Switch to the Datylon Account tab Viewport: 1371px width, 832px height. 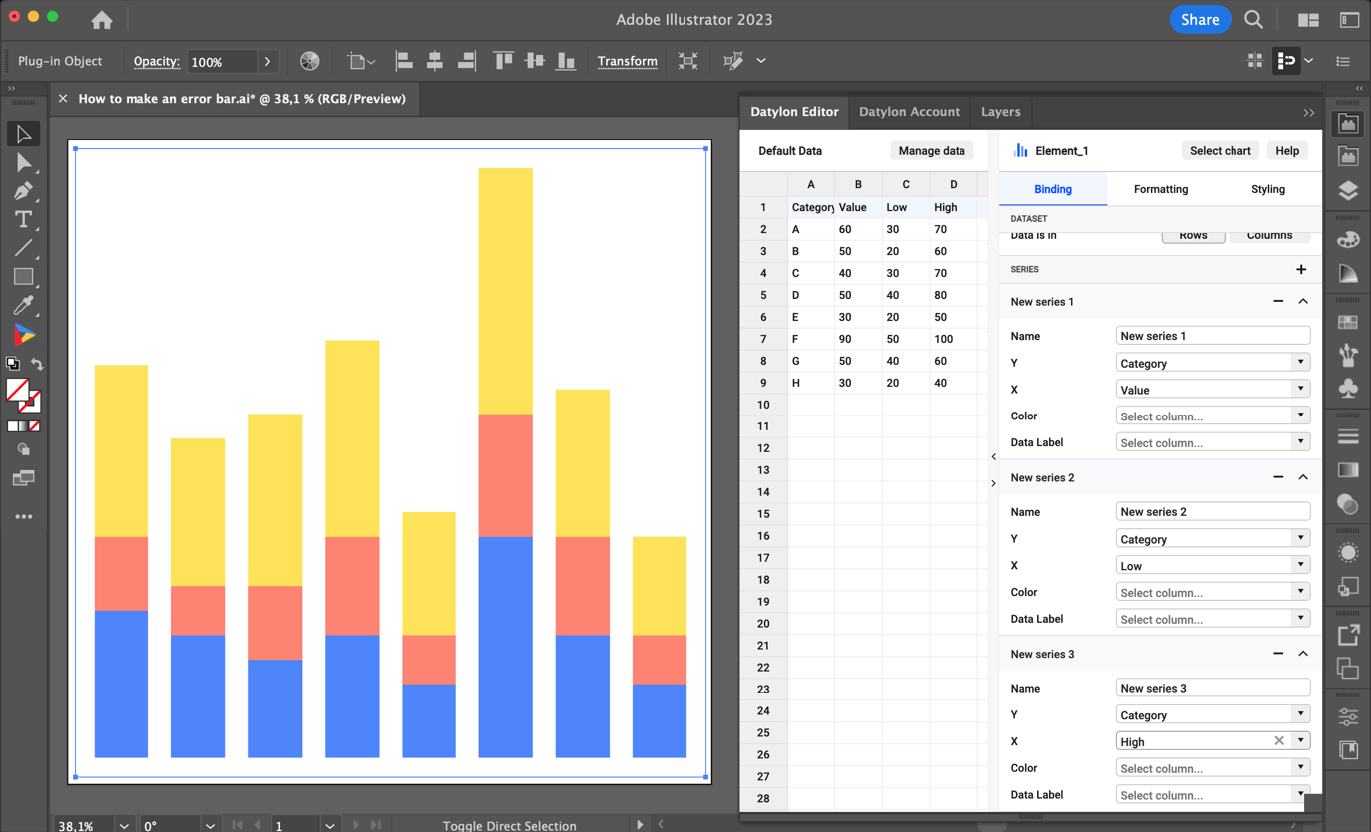[x=909, y=112]
